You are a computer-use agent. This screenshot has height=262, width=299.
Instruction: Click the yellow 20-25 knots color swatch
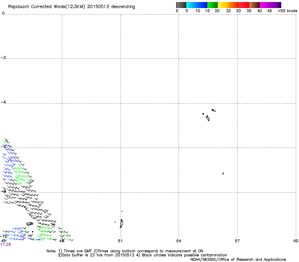pos(223,5)
